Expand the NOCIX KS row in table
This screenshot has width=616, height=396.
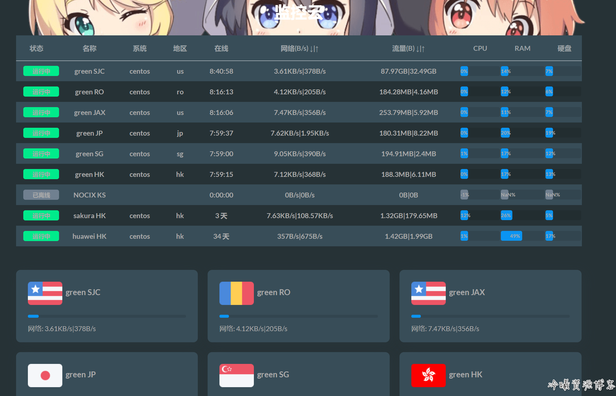[299, 195]
